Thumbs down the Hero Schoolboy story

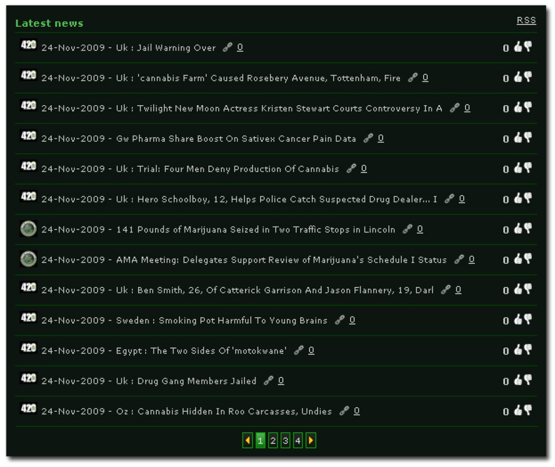click(528, 199)
